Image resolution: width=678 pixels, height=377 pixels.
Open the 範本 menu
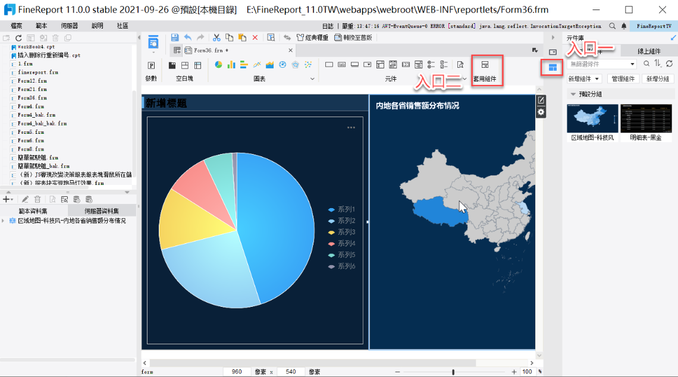click(42, 26)
